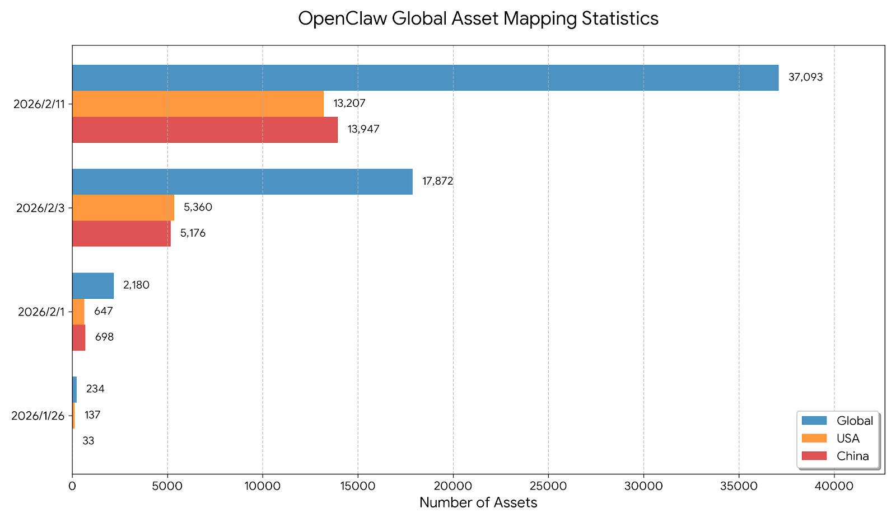Click the red China bar for 2026/2/11
The width and height of the screenshot is (896, 522).
coord(205,130)
